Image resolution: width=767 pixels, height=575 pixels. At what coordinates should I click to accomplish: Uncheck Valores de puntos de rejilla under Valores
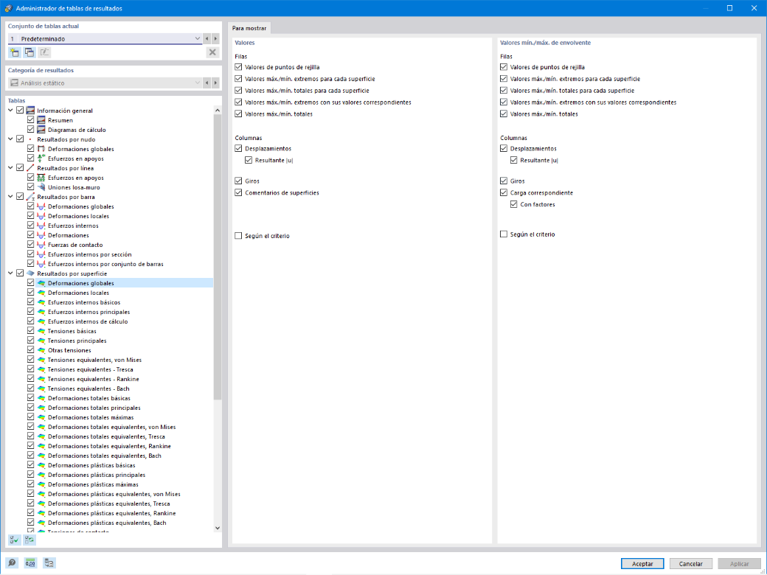coord(238,67)
